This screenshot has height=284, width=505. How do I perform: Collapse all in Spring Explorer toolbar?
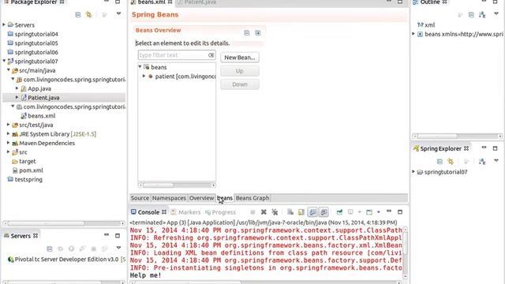pos(440,161)
